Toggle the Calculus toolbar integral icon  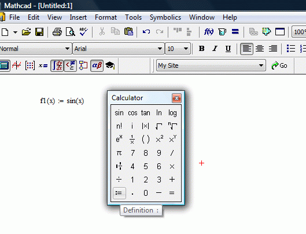tap(57, 65)
